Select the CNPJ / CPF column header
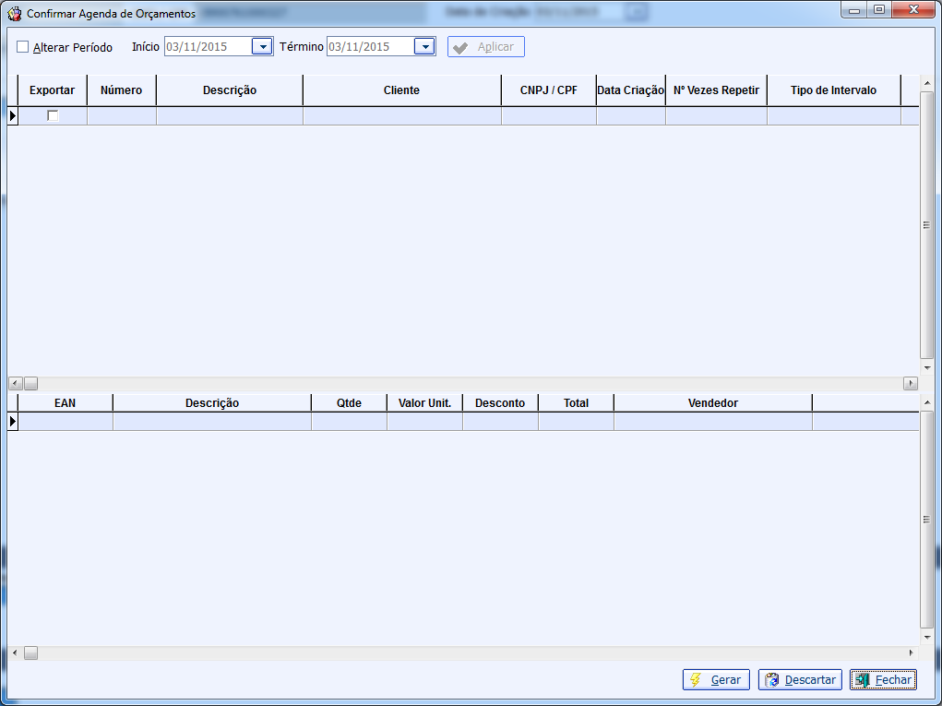Screen dimensions: 942x706 (548, 90)
